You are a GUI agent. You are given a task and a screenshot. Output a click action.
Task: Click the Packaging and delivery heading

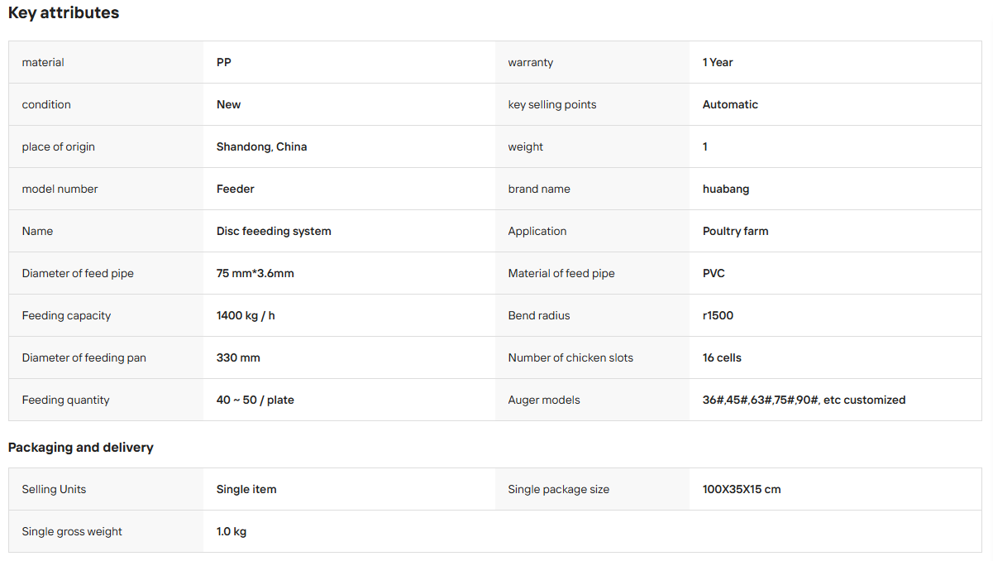click(x=81, y=447)
